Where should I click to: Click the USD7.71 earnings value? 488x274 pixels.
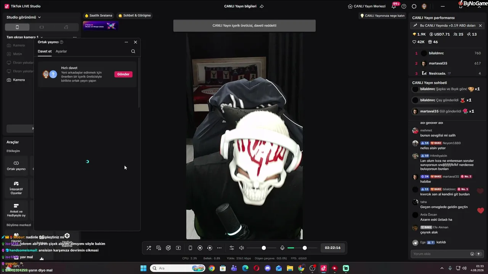(440, 34)
